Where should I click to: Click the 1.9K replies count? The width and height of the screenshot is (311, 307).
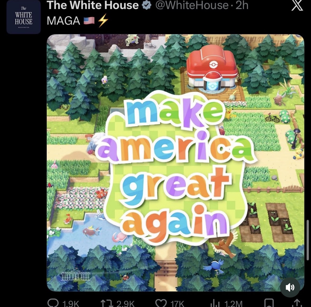(x=71, y=304)
